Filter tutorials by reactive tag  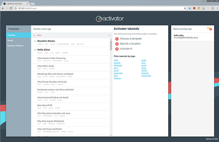[x=117, y=78]
